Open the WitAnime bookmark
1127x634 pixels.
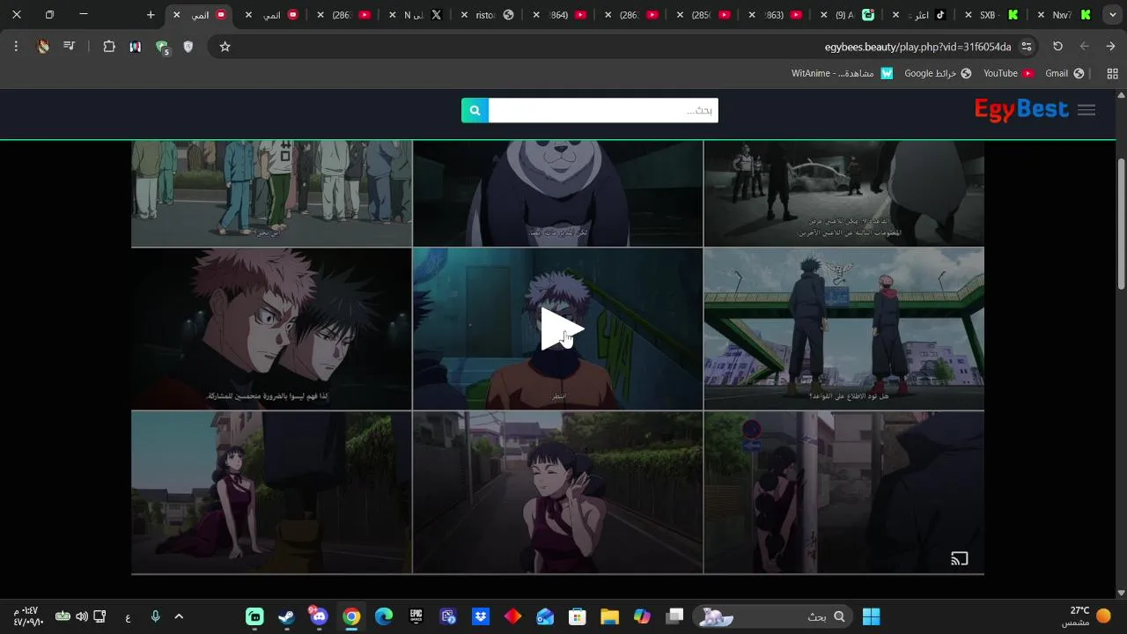(843, 73)
